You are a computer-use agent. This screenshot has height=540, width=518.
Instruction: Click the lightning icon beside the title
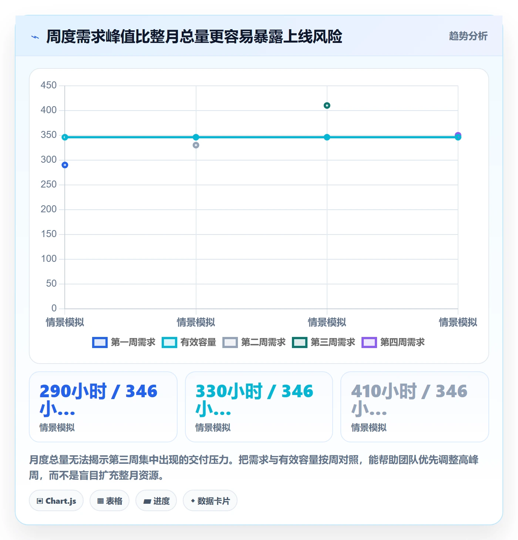click(35, 37)
